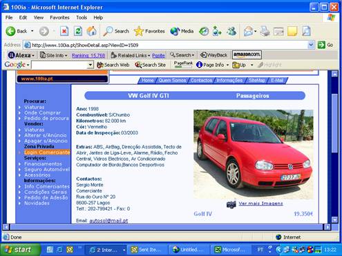The width and height of the screenshot is (342, 256).
Task: Open the Alexa Search dropdown
Action: (182, 55)
